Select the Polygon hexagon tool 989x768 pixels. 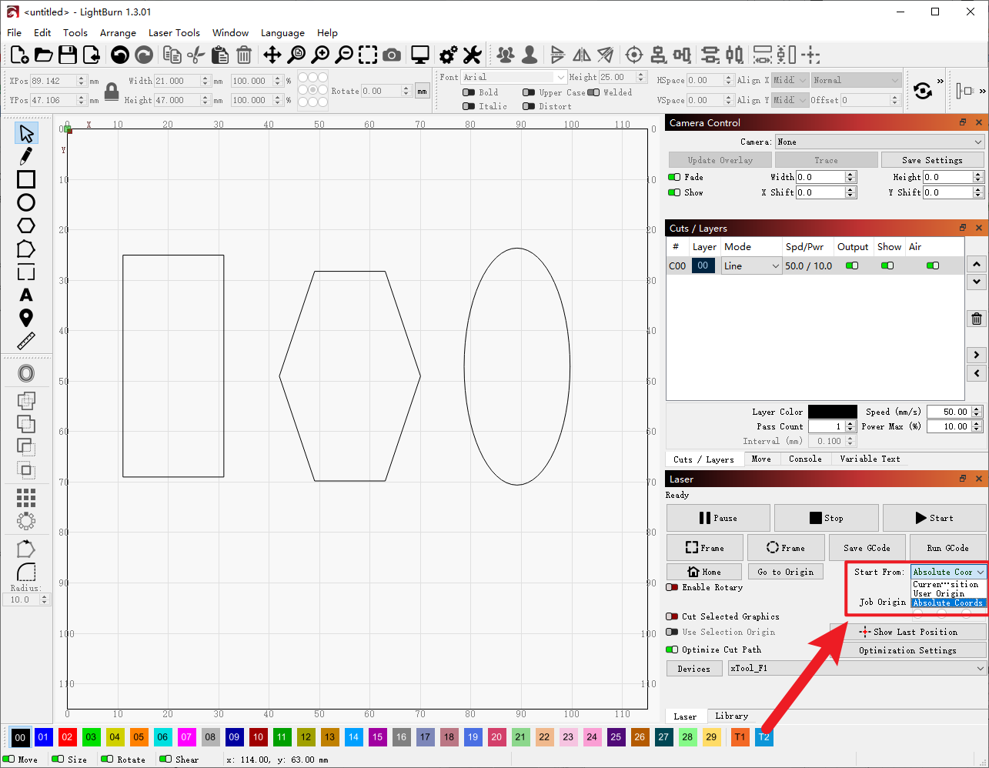pos(26,225)
